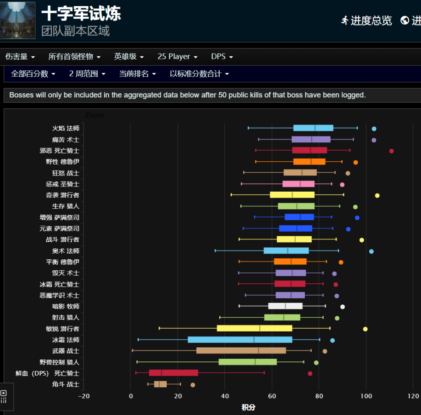421x415 pixels.
Task: Click the 火焰 法师 light-blue box plot bar
Action: [313, 128]
